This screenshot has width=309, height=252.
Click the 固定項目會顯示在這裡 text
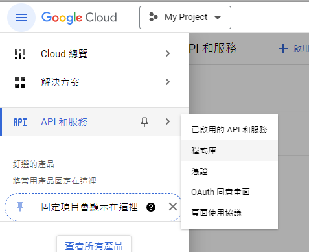click(x=89, y=207)
